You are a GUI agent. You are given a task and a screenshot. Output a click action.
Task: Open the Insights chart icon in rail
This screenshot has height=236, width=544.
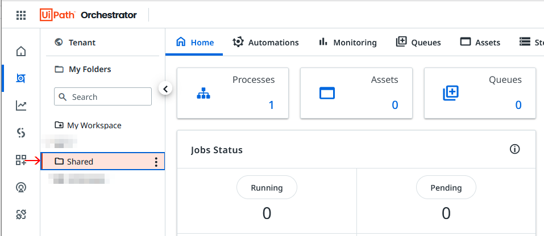[x=21, y=106]
